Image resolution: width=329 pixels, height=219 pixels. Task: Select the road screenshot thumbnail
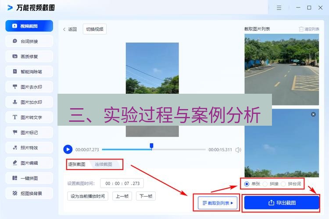coord(282,70)
